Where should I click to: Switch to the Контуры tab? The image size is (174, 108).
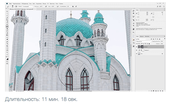point(147,36)
